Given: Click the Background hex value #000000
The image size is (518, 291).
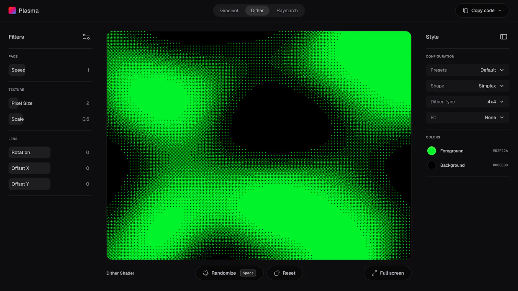Looking at the screenshot, I should [500, 165].
